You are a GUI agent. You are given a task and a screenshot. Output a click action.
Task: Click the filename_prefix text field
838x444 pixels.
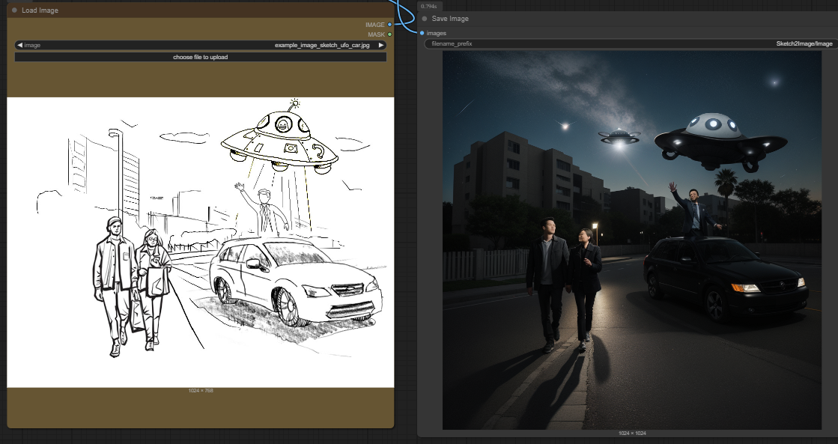[x=629, y=43]
